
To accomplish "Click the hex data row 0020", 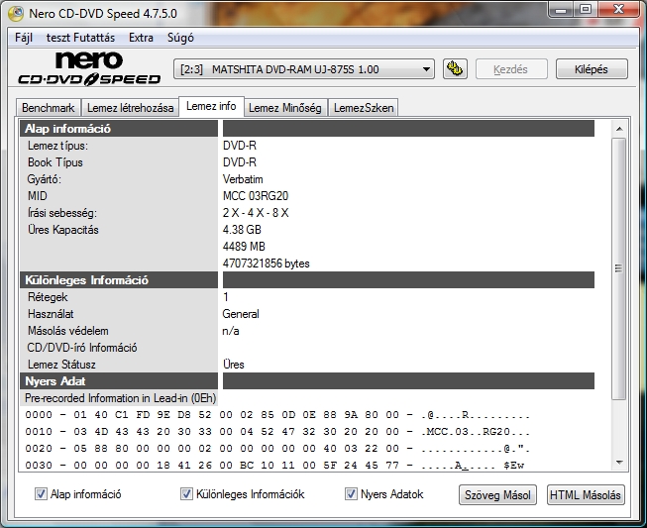I will (x=277, y=449).
